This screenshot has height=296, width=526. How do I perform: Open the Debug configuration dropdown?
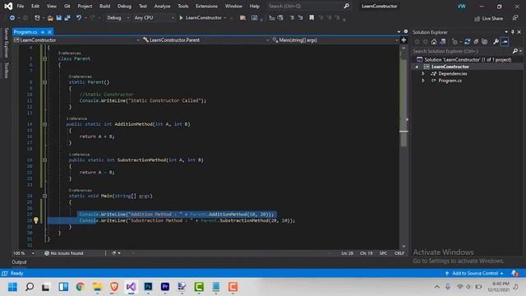[118, 18]
